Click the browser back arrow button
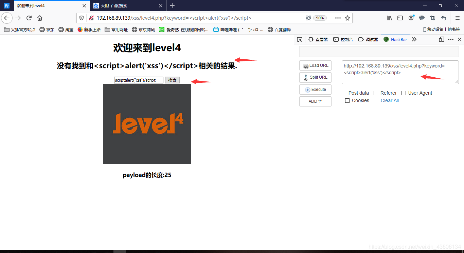464x253 pixels. coord(7,18)
